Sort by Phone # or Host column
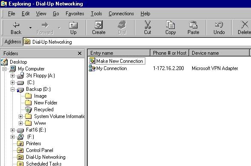This screenshot has width=251, height=166. [x=170, y=53]
